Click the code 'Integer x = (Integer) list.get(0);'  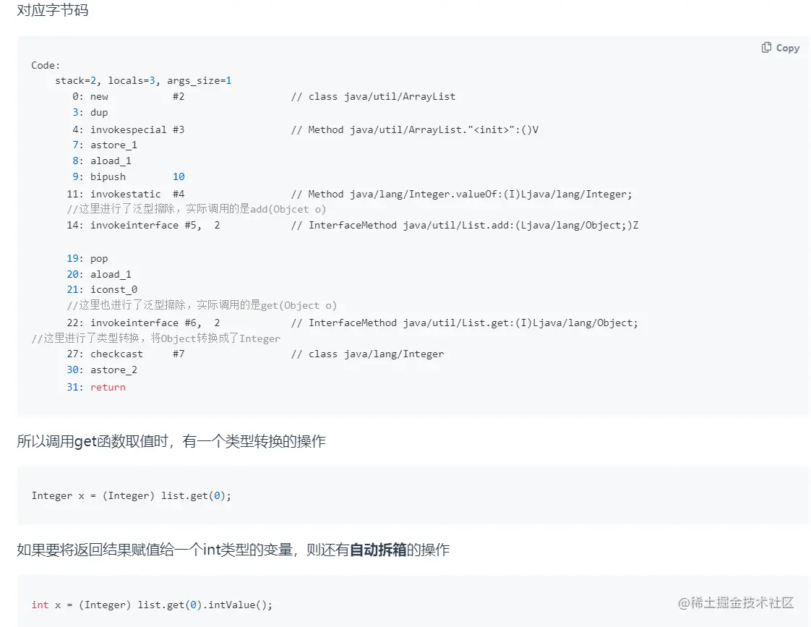[x=132, y=495]
